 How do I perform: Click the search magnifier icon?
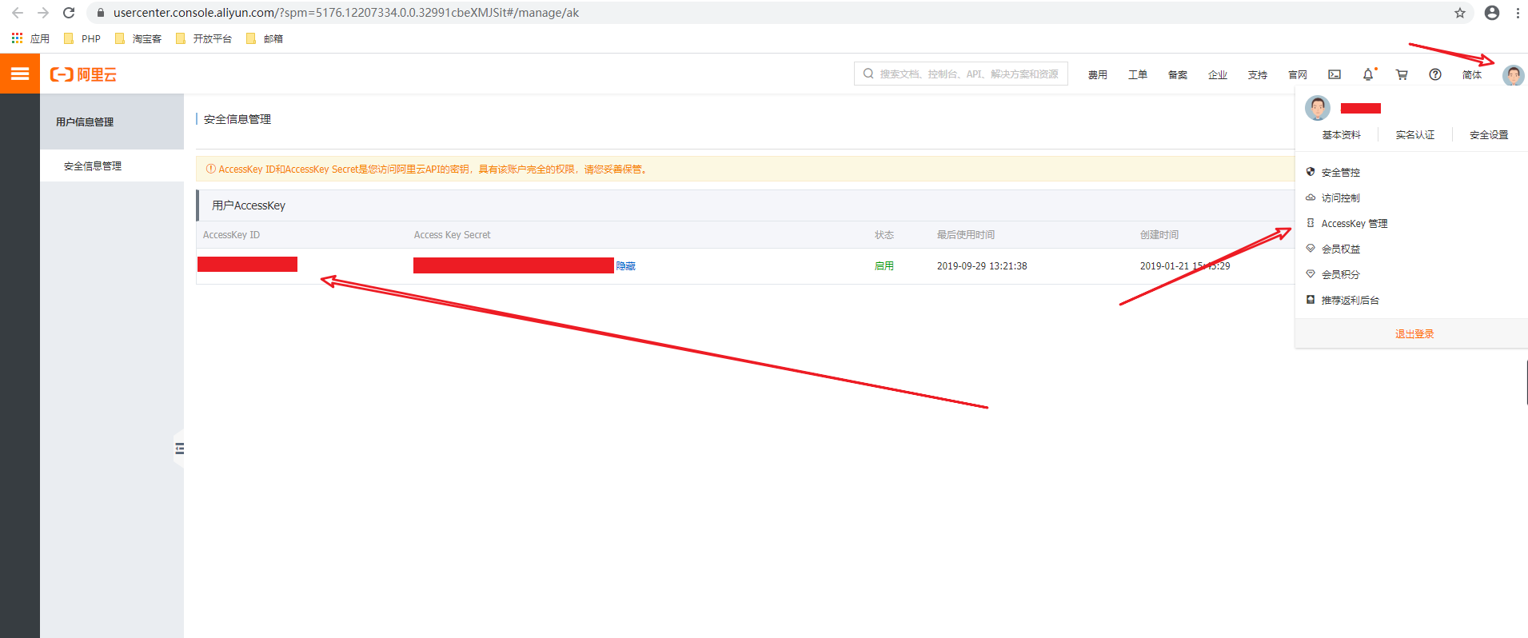tap(868, 74)
